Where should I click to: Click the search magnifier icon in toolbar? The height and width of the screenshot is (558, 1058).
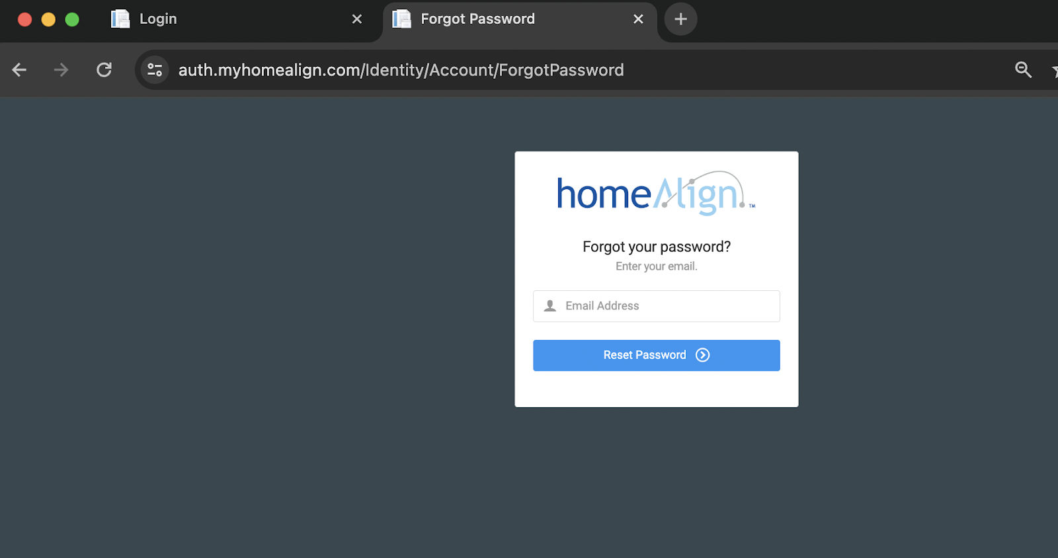(x=1022, y=69)
